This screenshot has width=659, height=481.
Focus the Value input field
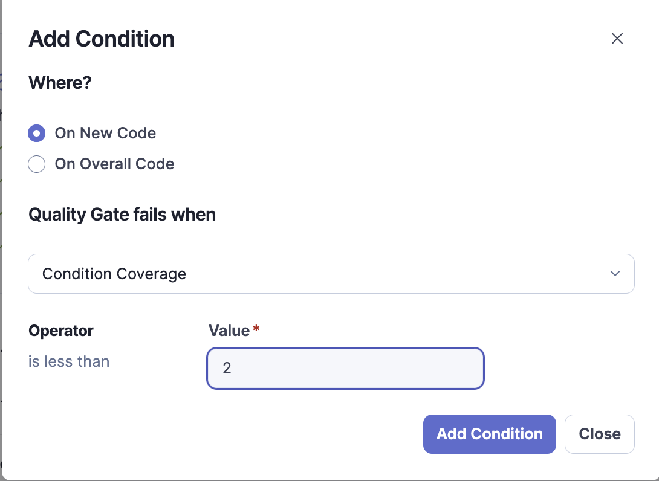point(345,368)
